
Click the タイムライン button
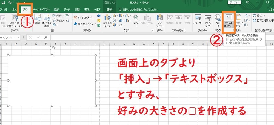point(208,21)
